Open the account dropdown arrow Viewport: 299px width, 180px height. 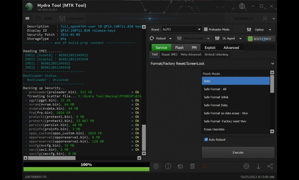pos(274,19)
